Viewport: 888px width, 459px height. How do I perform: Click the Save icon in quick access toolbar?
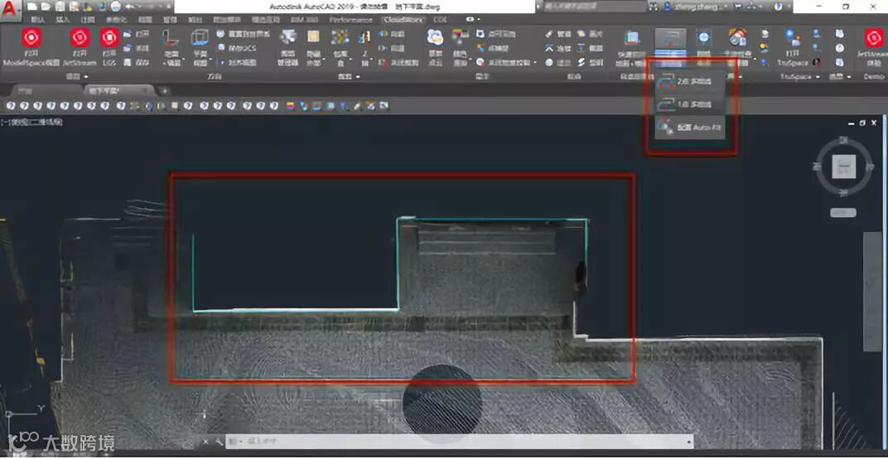tap(60, 7)
